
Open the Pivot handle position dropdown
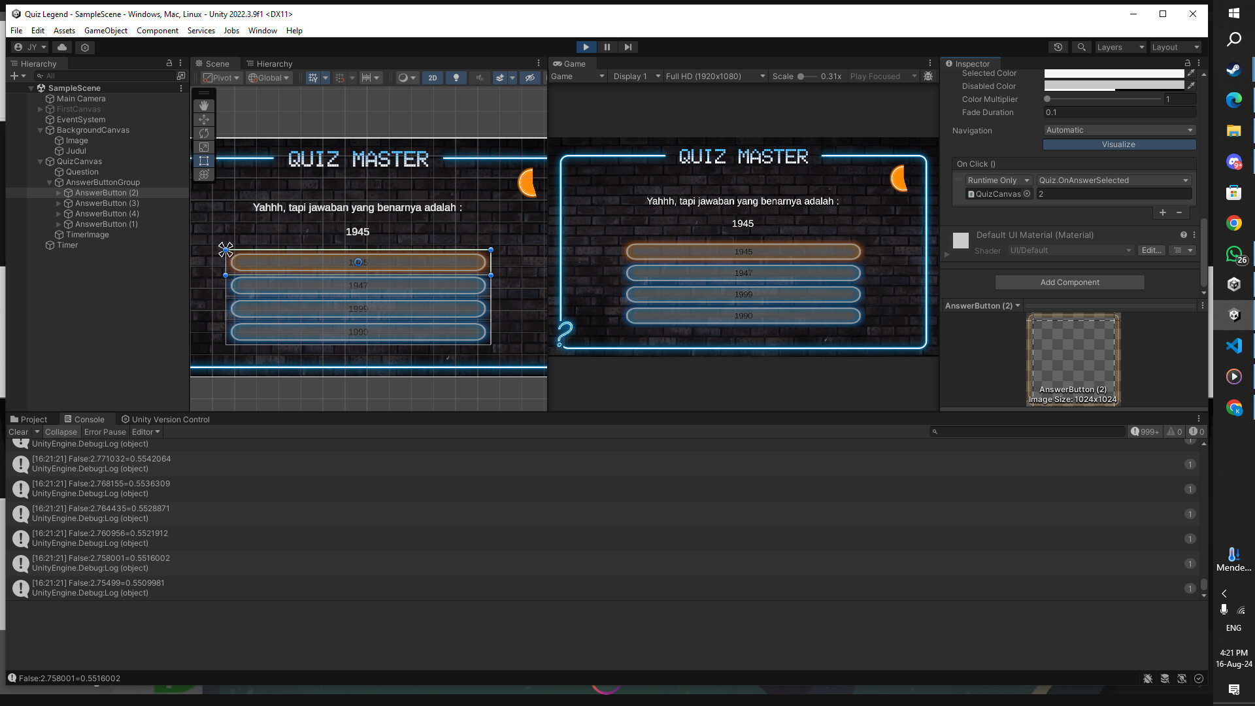(221, 77)
